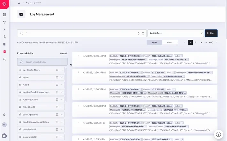Image resolution: width=227 pixels, height=141 pixels.
Task: Expand the query editor with the expand icon
Action: tap(139, 33)
